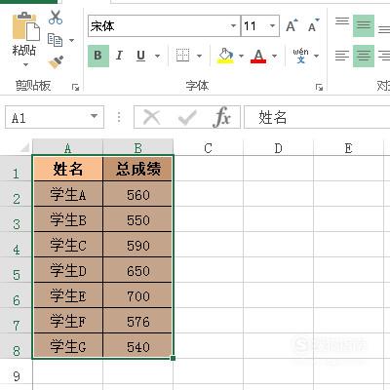The height and width of the screenshot is (390, 390).
Task: Select row 1 header
Action: 16,169
